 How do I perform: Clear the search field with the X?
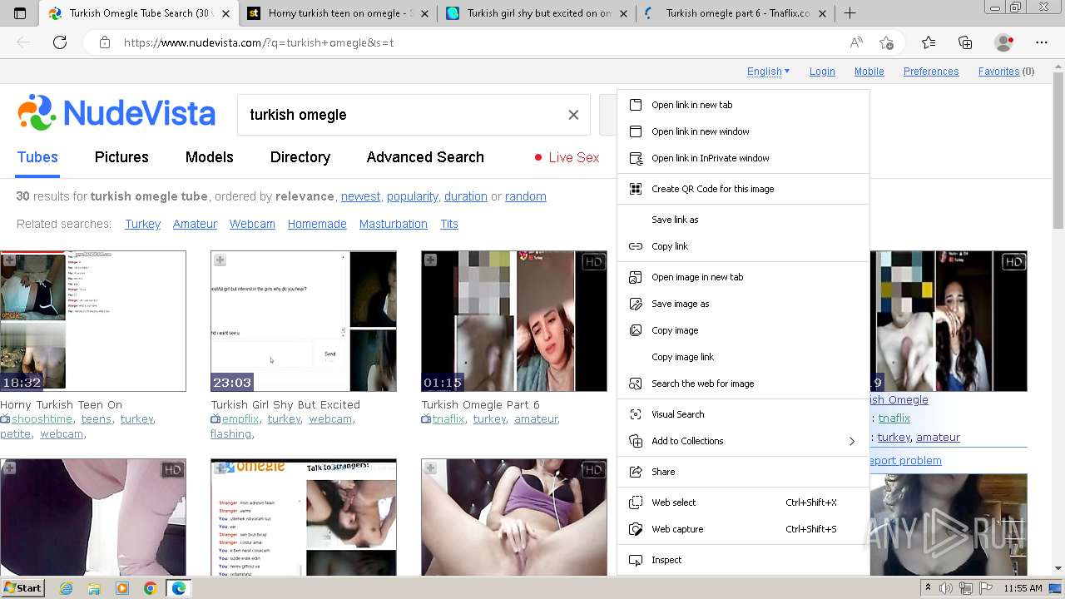tap(573, 115)
